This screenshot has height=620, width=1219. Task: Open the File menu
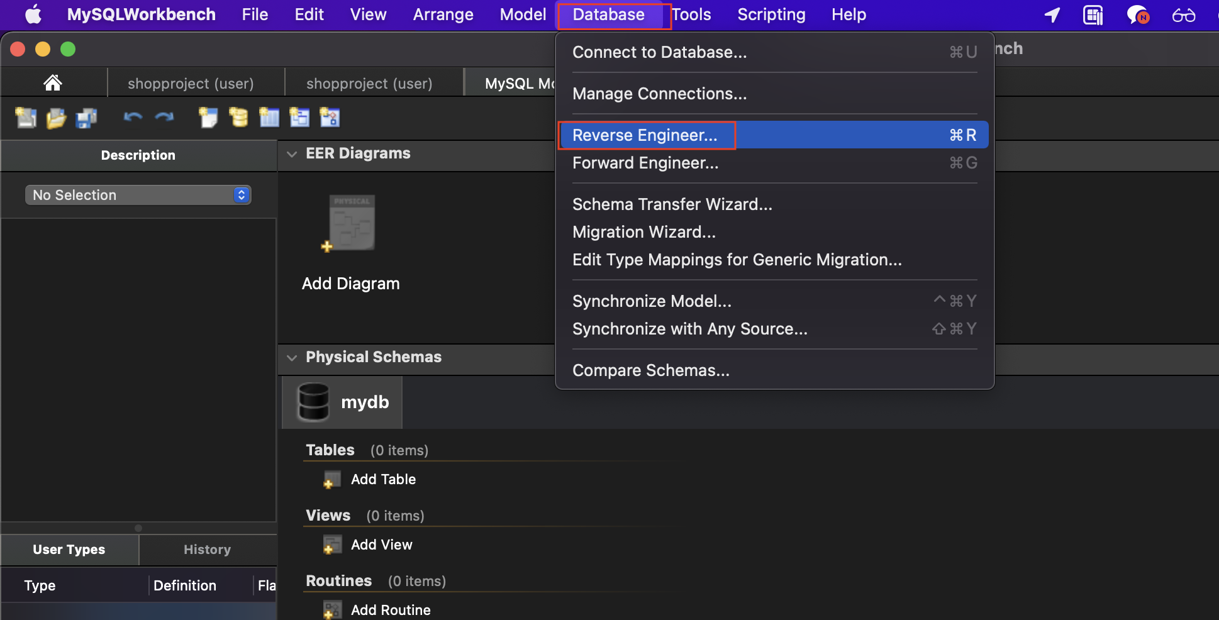[x=255, y=14]
